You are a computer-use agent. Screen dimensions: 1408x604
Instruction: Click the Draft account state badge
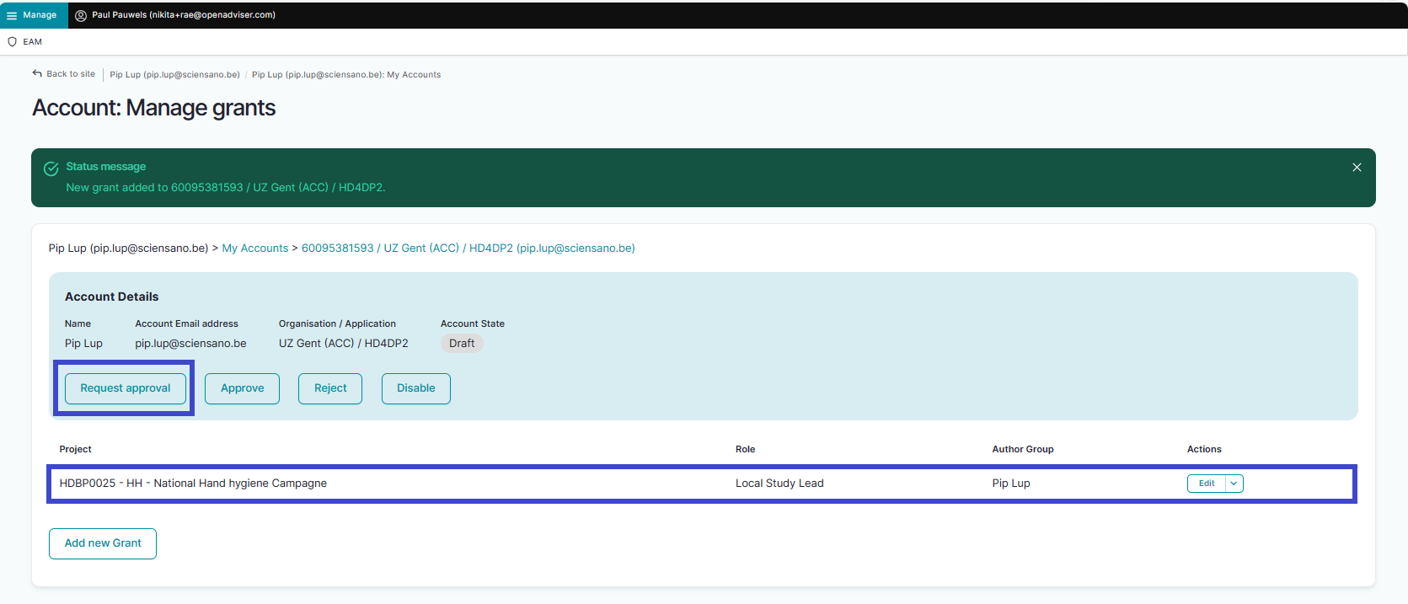(x=462, y=344)
